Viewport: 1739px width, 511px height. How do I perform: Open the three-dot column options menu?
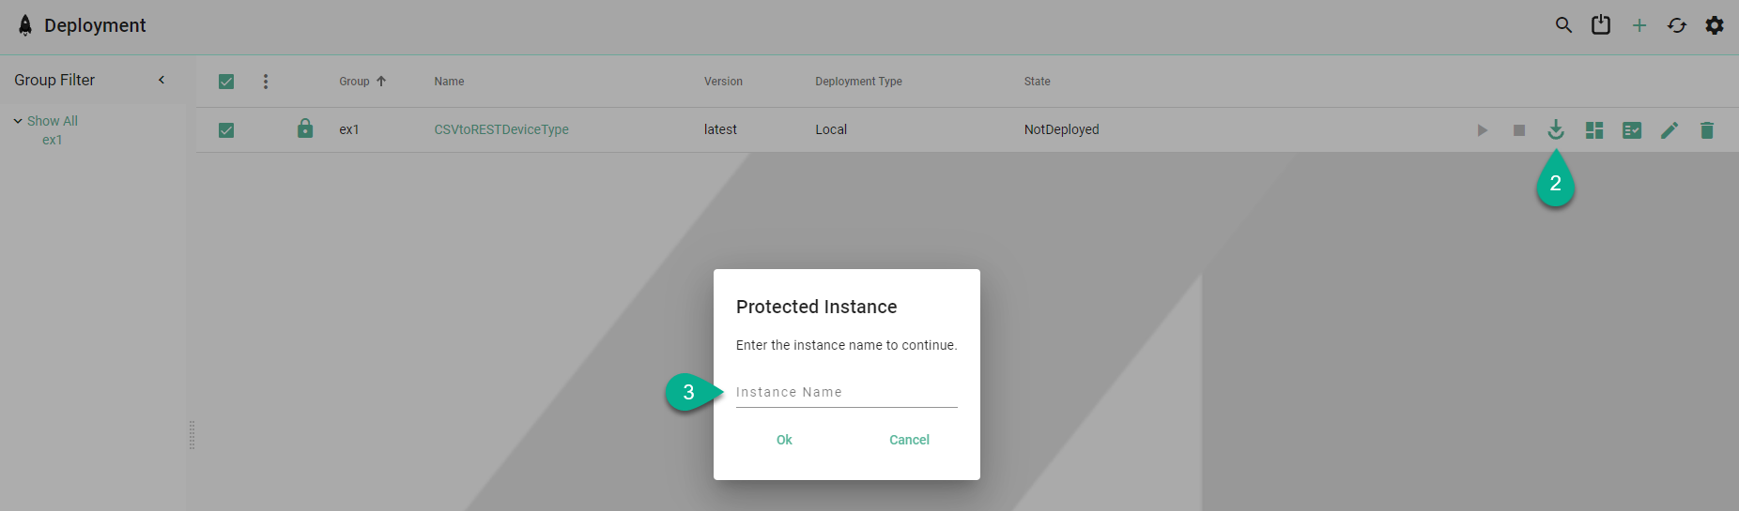[266, 82]
